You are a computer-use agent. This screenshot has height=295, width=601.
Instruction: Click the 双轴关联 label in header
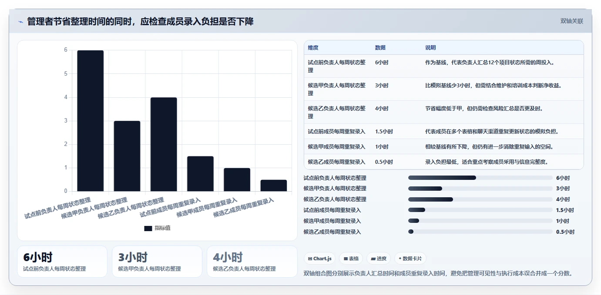(x=571, y=21)
